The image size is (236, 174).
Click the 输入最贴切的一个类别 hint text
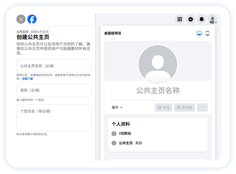pos(31,100)
